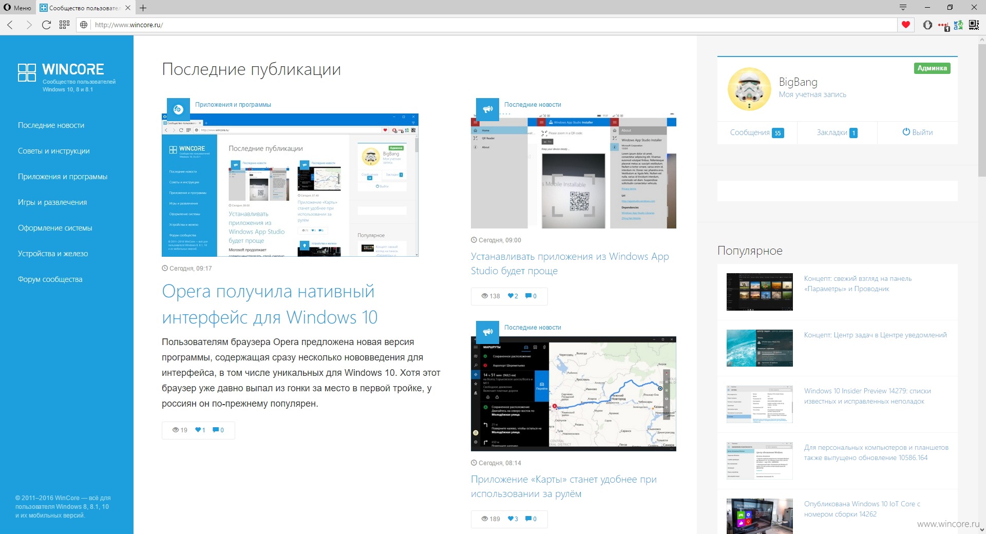986x534 pixels.
Task: Click thumbnail of Параметры и Проводник concept
Action: 760,292
